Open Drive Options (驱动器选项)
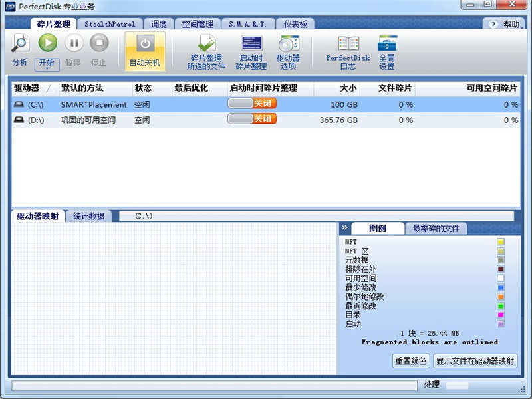532x399 pixels. pos(288,52)
